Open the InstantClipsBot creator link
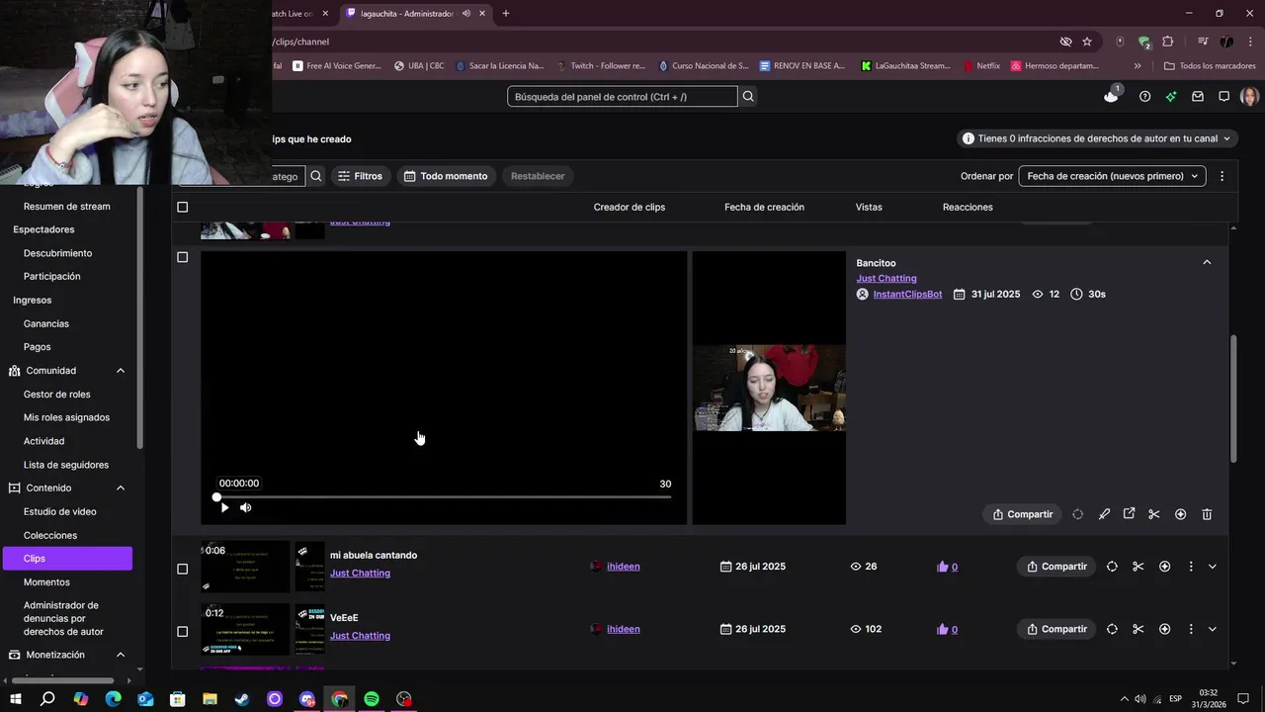The image size is (1265, 712). tap(907, 294)
